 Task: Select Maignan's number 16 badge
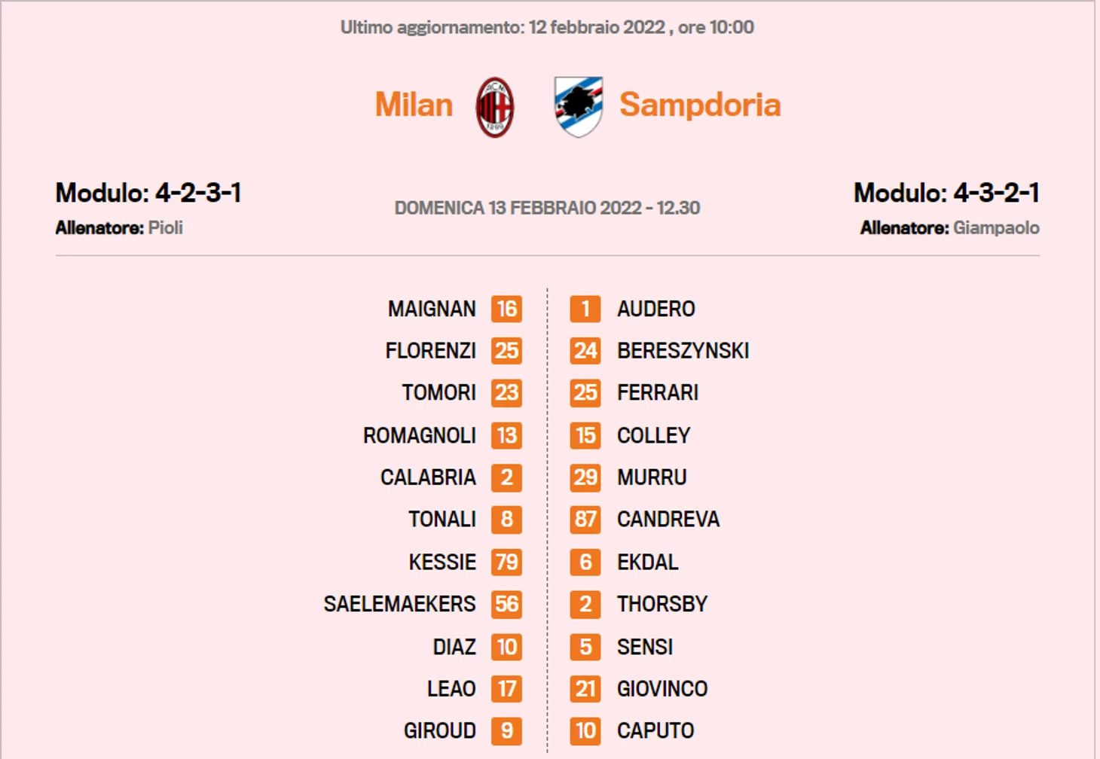506,309
